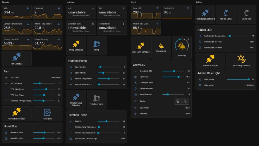The height and width of the screenshot is (146, 259).
Task: Toggle the Grow Lamp button
Action: [x=161, y=48]
